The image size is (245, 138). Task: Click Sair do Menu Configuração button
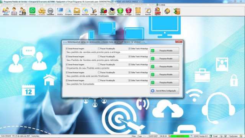tap(165, 91)
